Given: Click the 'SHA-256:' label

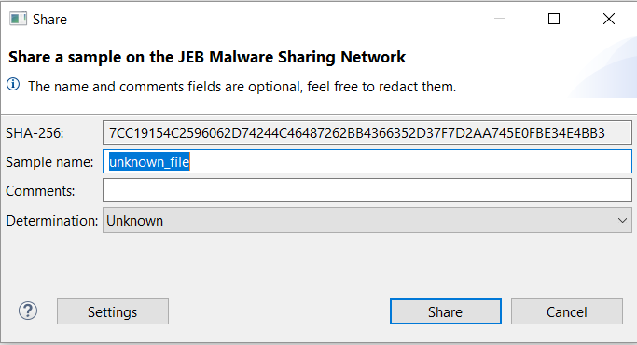Looking at the screenshot, I should [x=35, y=133].
